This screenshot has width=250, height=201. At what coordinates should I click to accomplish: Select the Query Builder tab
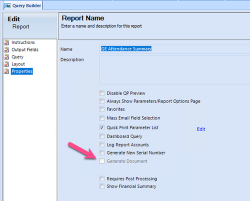pyautogui.click(x=23, y=5)
